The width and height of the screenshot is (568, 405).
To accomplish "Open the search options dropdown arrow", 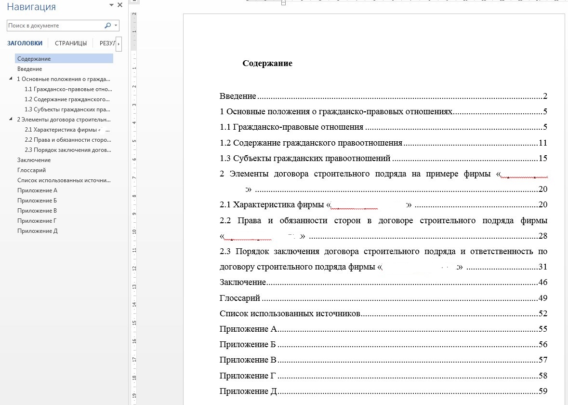I will pos(116,26).
